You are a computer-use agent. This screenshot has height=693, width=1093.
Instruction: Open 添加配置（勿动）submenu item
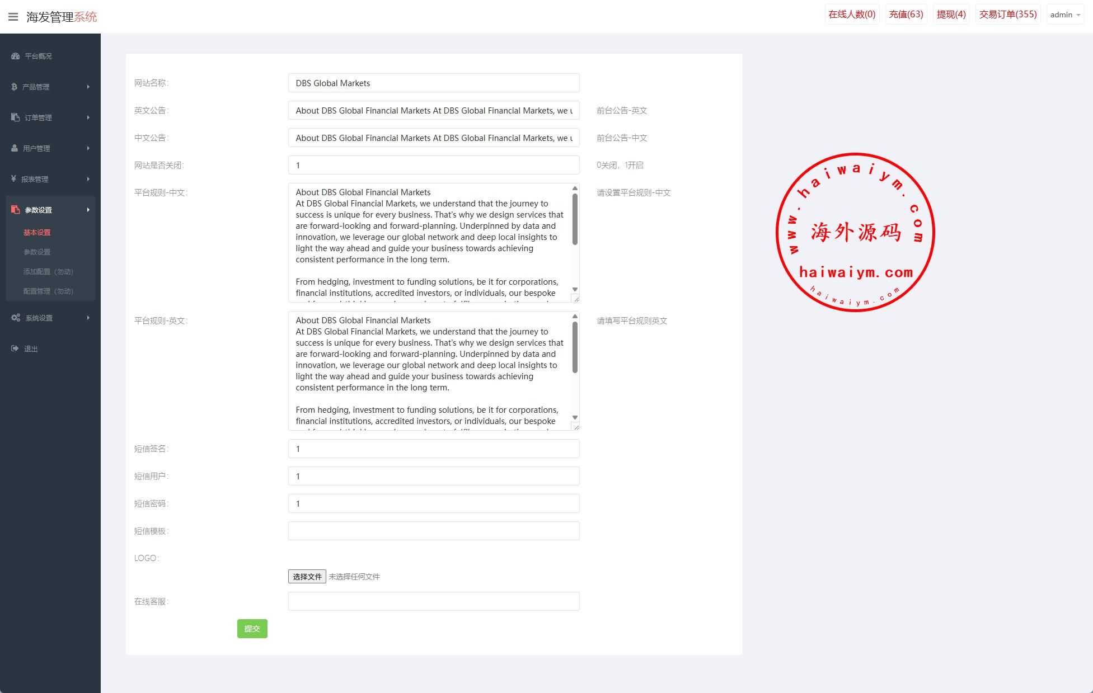coord(48,271)
